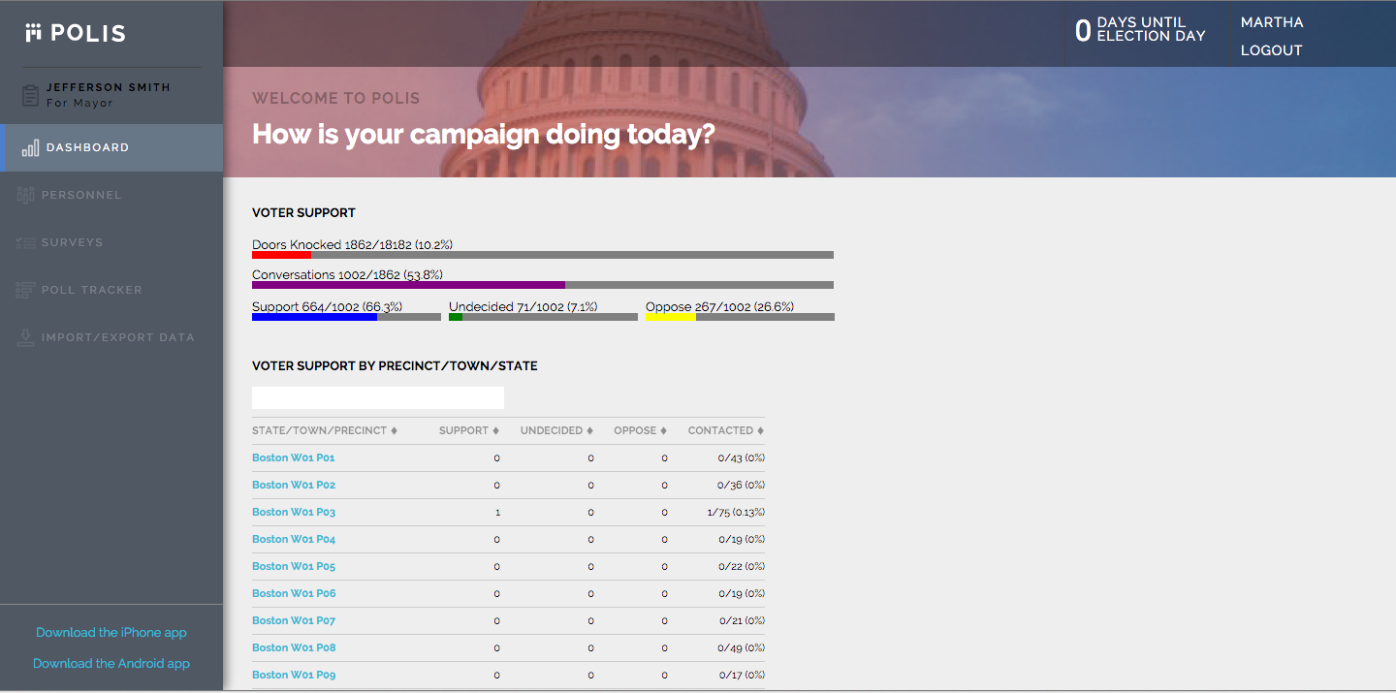Screen dimensions: 1396x693
Task: Click the red Doors Knocked progress bar
Action: pos(281,255)
